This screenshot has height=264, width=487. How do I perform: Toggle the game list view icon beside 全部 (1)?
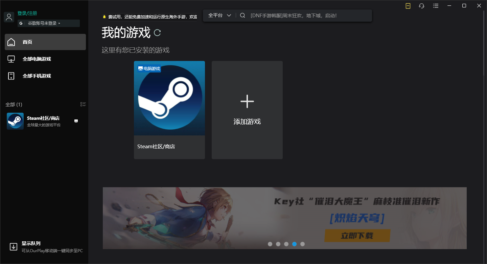click(83, 104)
